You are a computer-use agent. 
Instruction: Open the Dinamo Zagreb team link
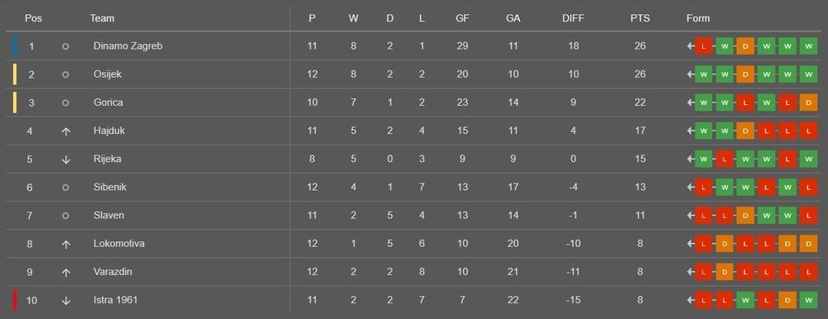coord(128,46)
